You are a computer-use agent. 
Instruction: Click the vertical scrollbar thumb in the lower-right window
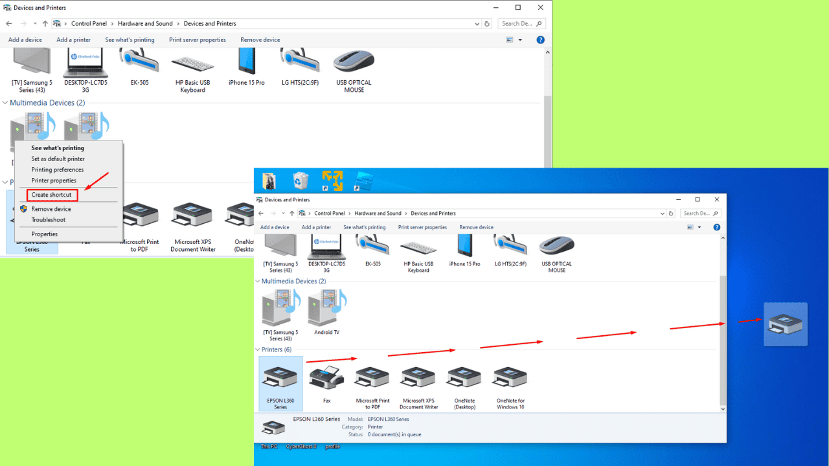coord(723,339)
